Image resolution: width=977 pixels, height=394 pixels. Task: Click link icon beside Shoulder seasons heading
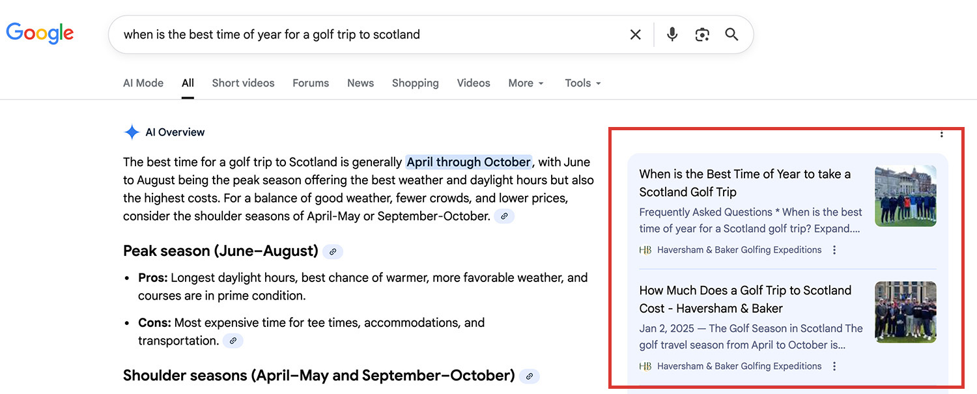pos(530,376)
